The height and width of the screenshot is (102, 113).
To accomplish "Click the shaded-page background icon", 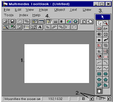I will point(83,22).
